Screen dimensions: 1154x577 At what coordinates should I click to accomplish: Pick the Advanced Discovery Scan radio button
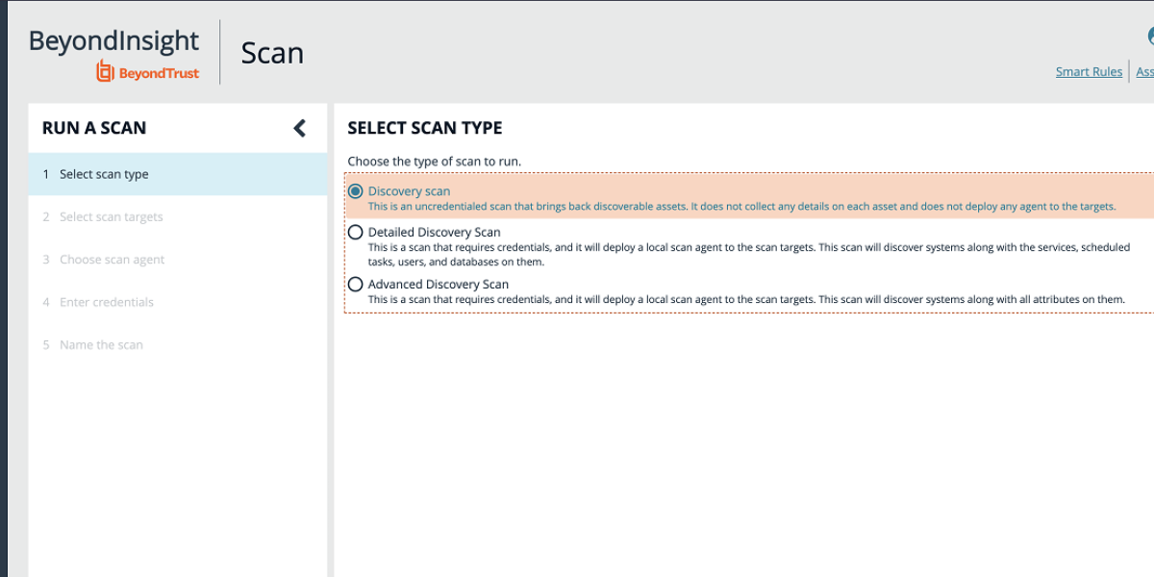tap(356, 284)
